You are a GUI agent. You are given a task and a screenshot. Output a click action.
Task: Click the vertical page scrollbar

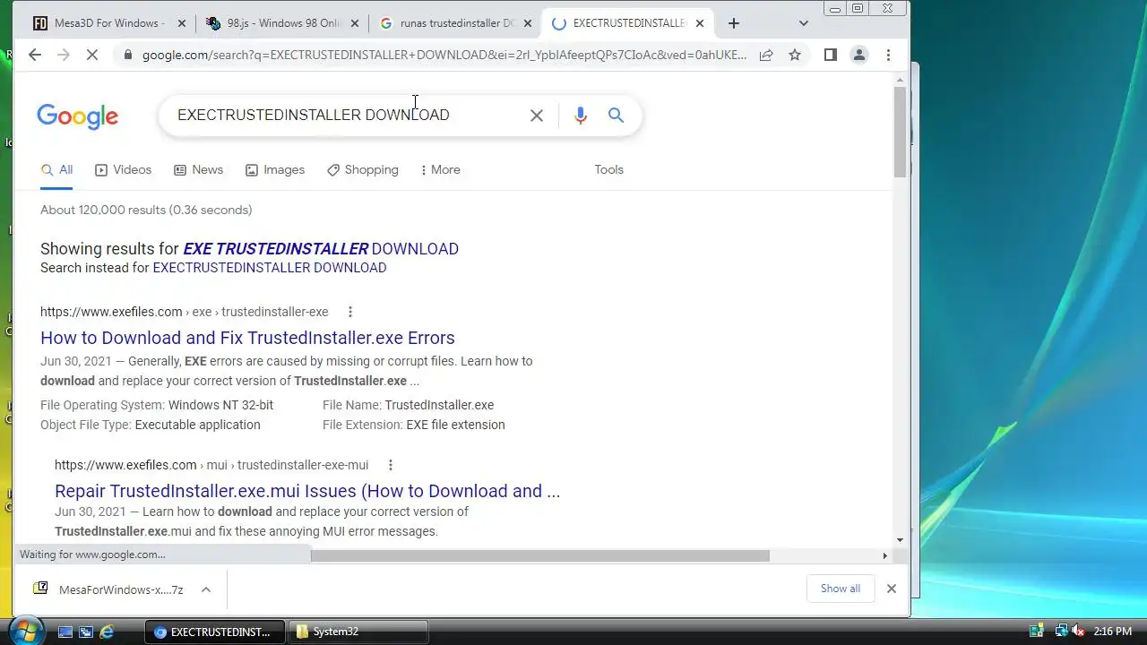pyautogui.click(x=900, y=133)
